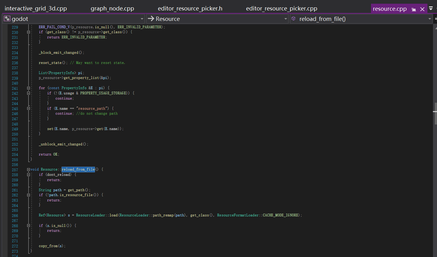Pin the resource.cpp tab
The height and width of the screenshot is (257, 437).
coord(414,9)
